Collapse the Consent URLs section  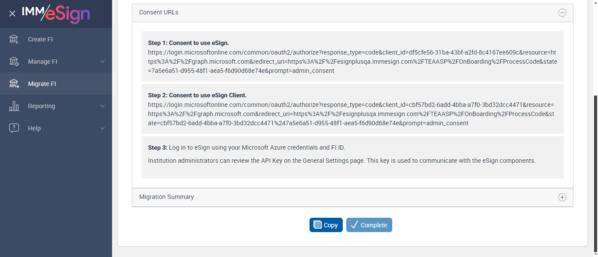tap(562, 13)
